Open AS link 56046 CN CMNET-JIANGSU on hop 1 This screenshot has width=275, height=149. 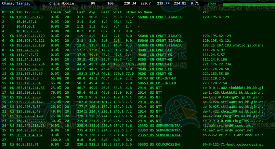(160, 17)
